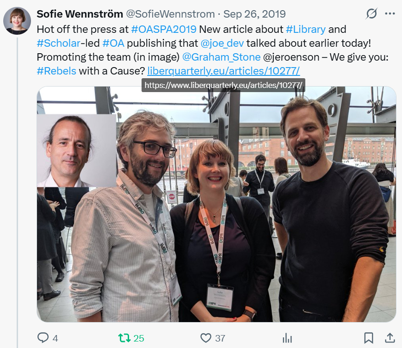Click the #Rebels hashtag
The image size is (402, 348).
coord(56,71)
